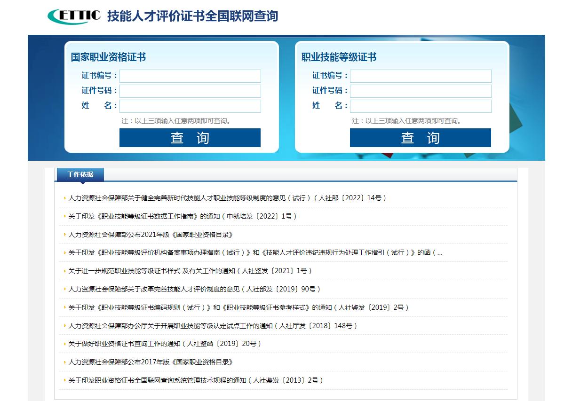The width and height of the screenshot is (580, 401).
Task: Click the 证件号码 field under 职业技能等级证书
Action: [421, 91]
